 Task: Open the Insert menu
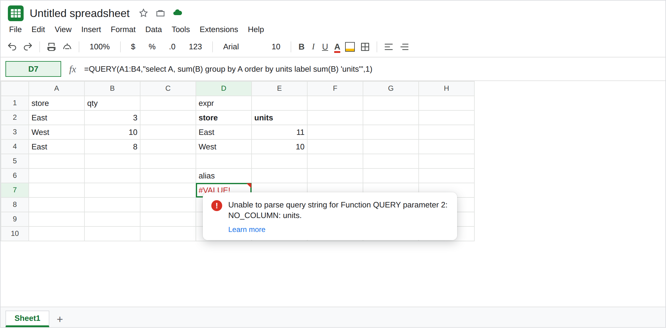pos(91,29)
